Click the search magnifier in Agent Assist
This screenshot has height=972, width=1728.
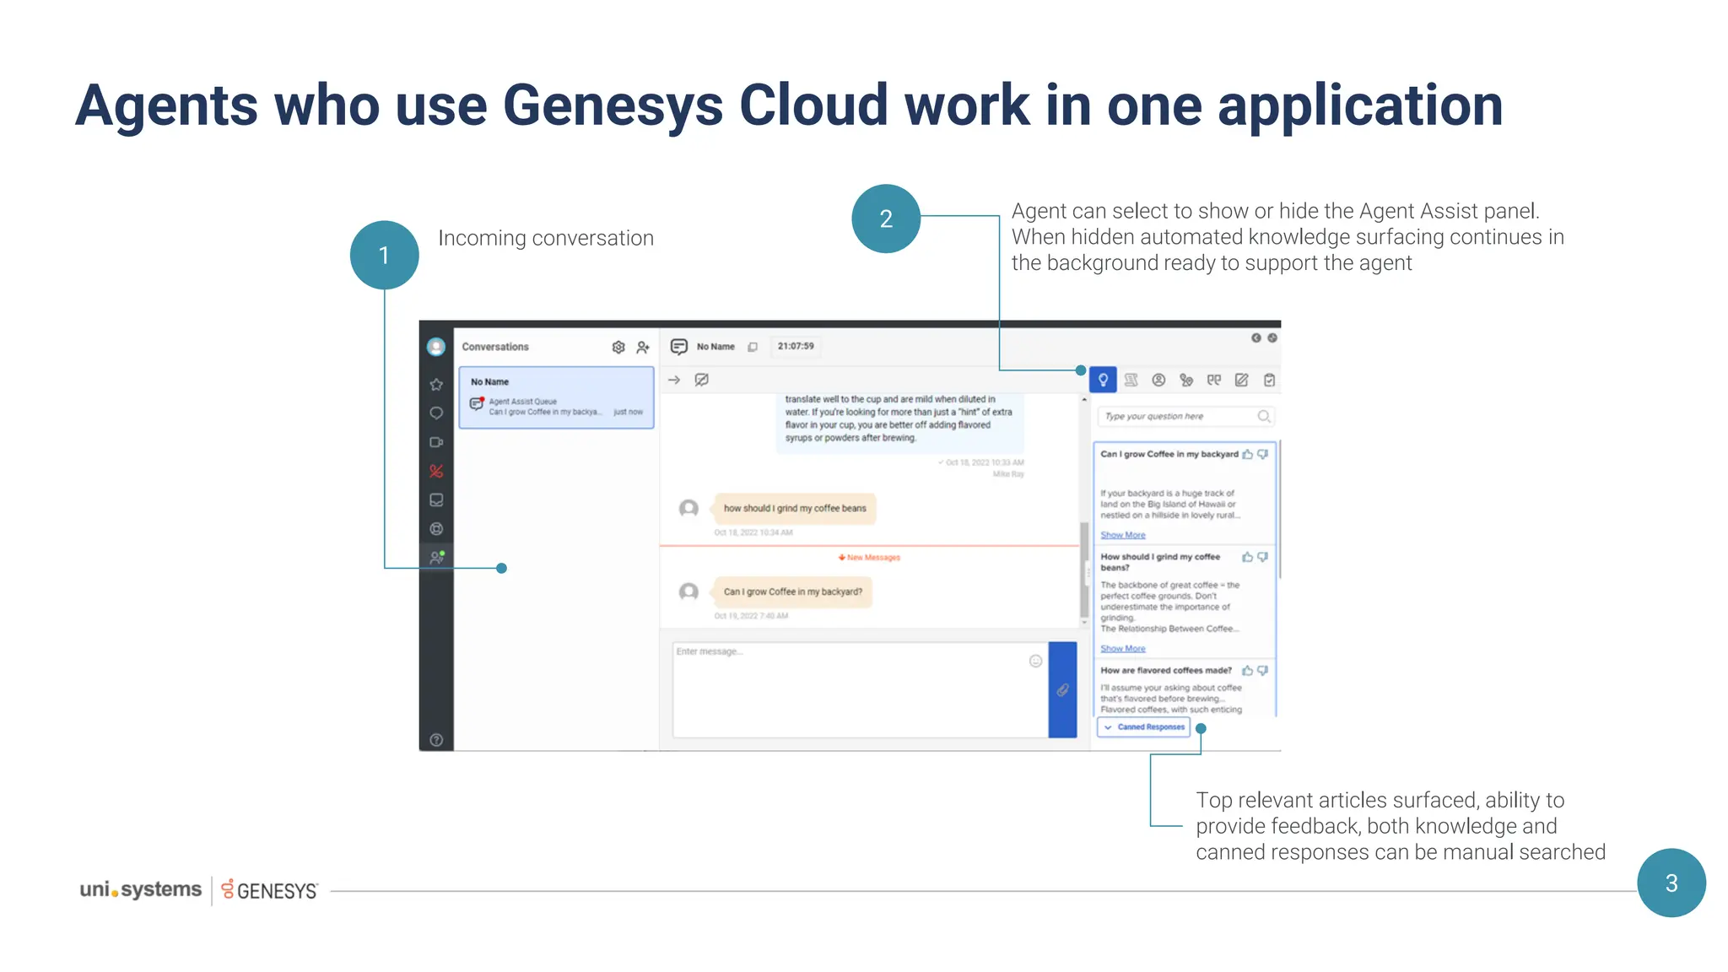coord(1263,416)
